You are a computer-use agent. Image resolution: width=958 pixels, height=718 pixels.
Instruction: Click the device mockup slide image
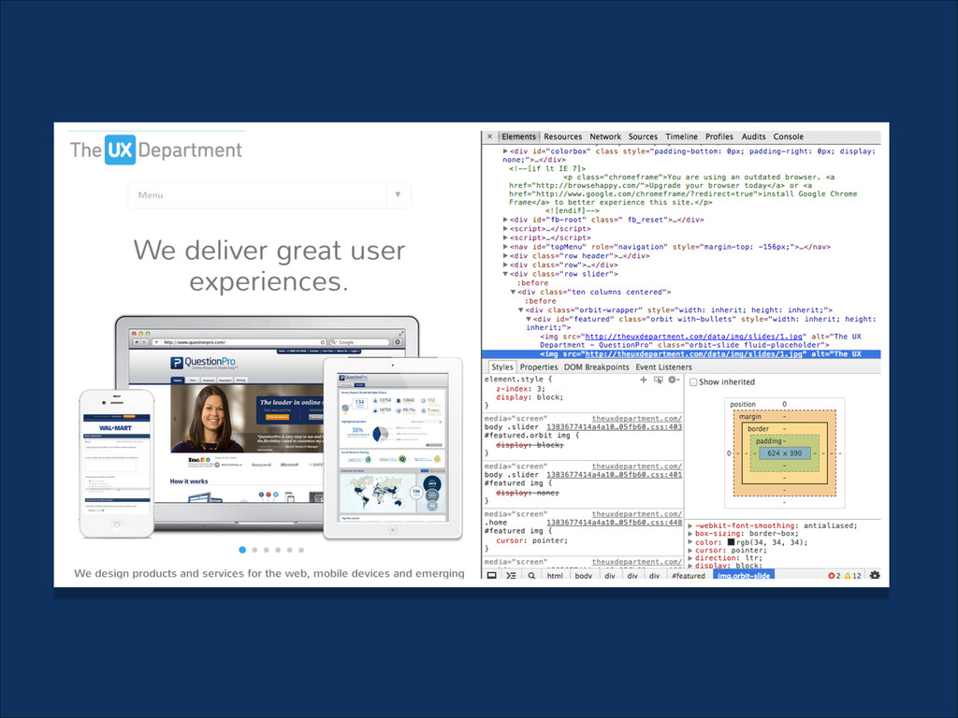click(x=270, y=427)
